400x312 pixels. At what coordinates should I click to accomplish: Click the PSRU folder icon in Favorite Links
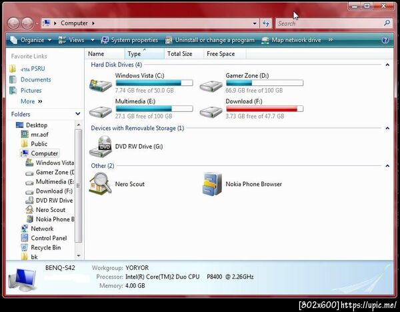coord(13,69)
